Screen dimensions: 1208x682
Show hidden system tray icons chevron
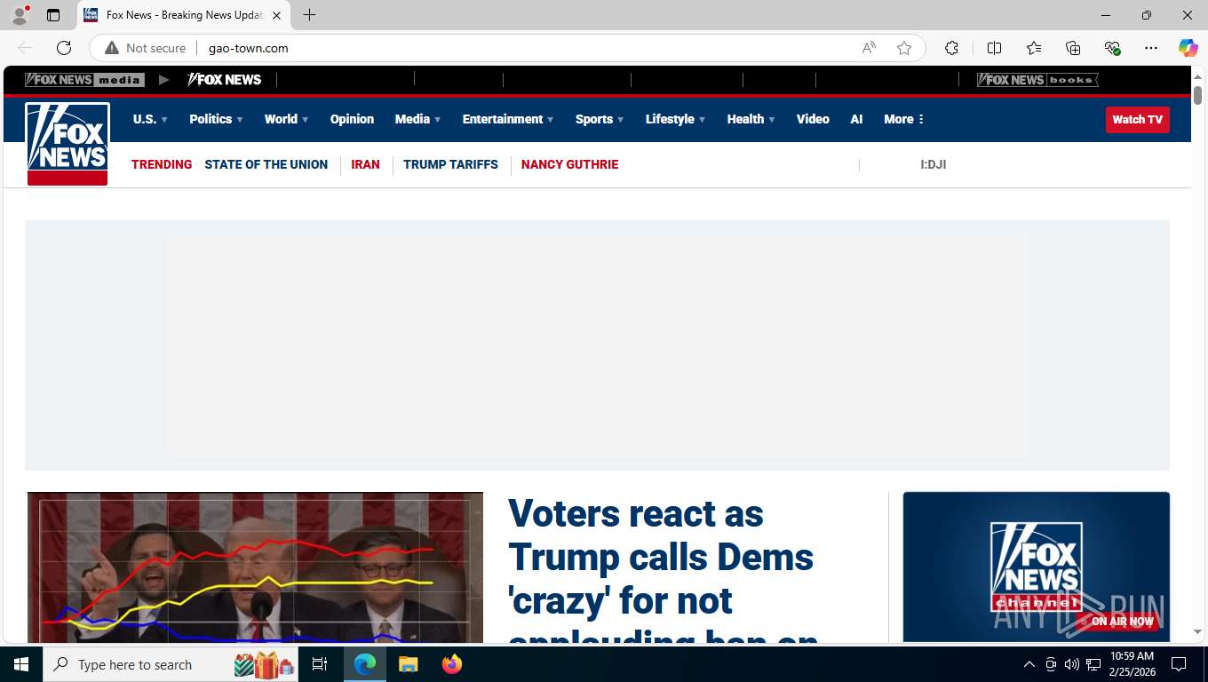pyautogui.click(x=1029, y=664)
